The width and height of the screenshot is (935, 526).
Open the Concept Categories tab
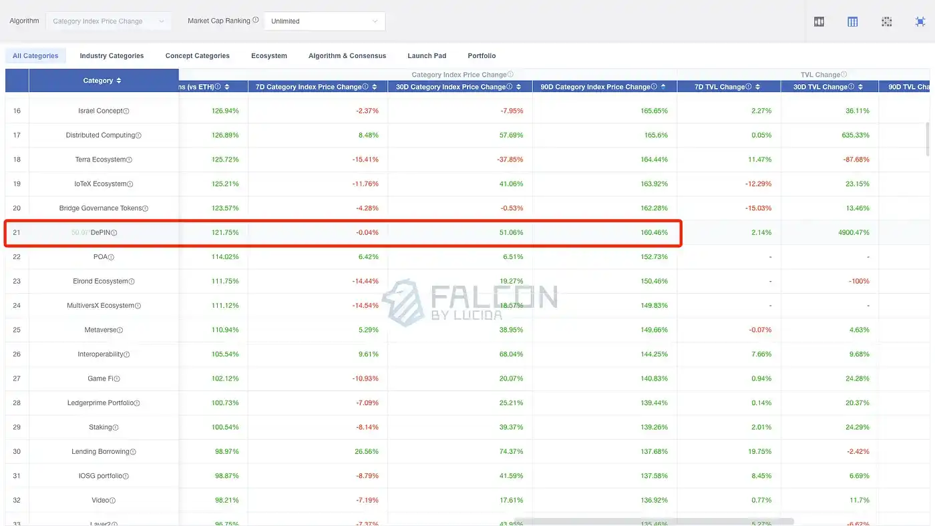[197, 56]
